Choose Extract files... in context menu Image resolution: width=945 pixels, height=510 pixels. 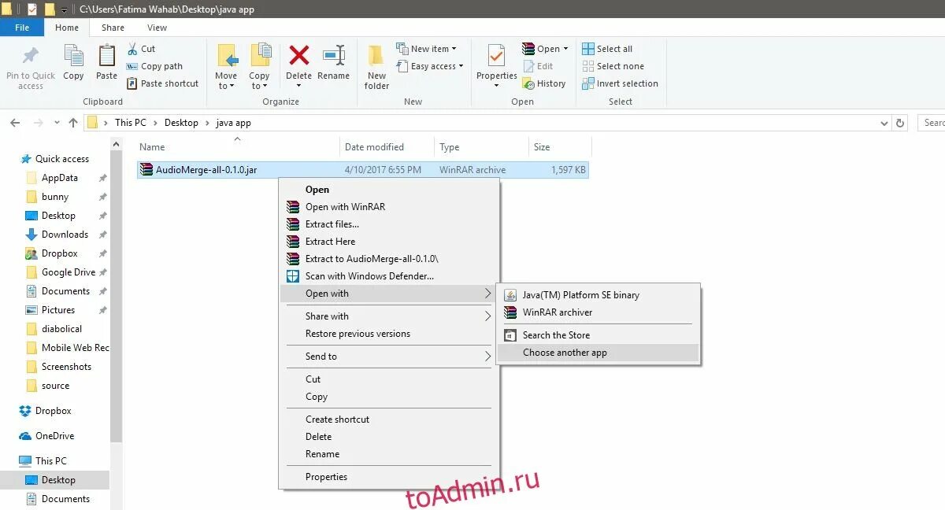coord(388,224)
